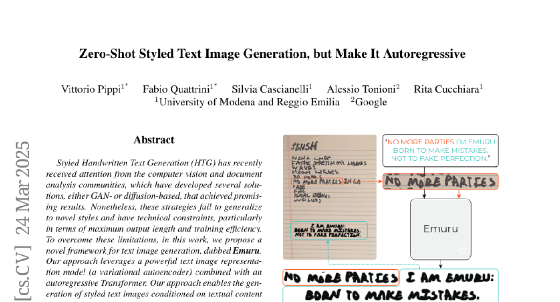Click the teal-outlined text inside the notebook photo

[329, 230]
